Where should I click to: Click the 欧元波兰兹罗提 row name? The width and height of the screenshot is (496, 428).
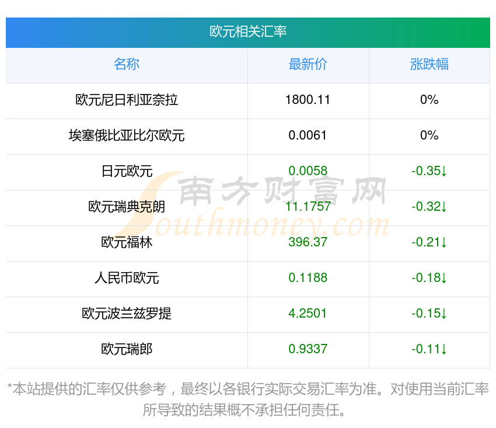(x=127, y=314)
